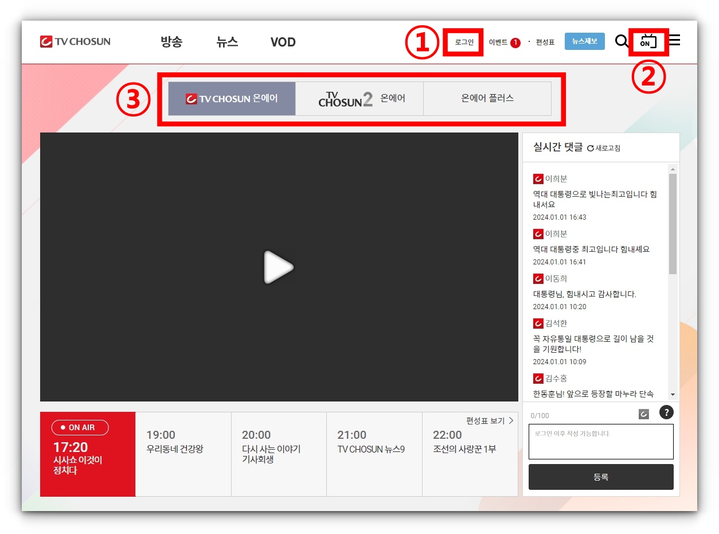Open the ON air TV icon

tap(648, 41)
